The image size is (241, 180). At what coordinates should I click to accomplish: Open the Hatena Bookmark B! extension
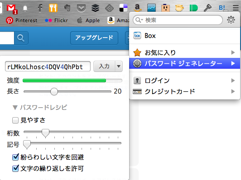tap(222, 8)
